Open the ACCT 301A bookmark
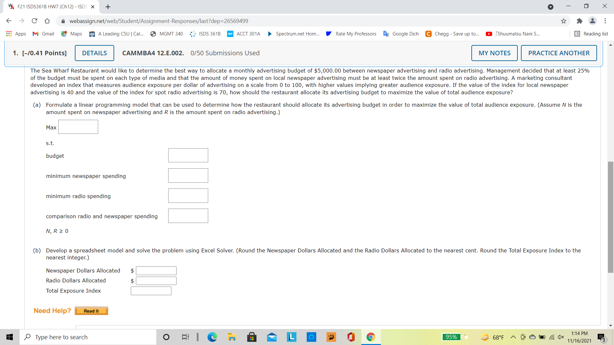Screen dimensions: 614x345 [x=243, y=34]
